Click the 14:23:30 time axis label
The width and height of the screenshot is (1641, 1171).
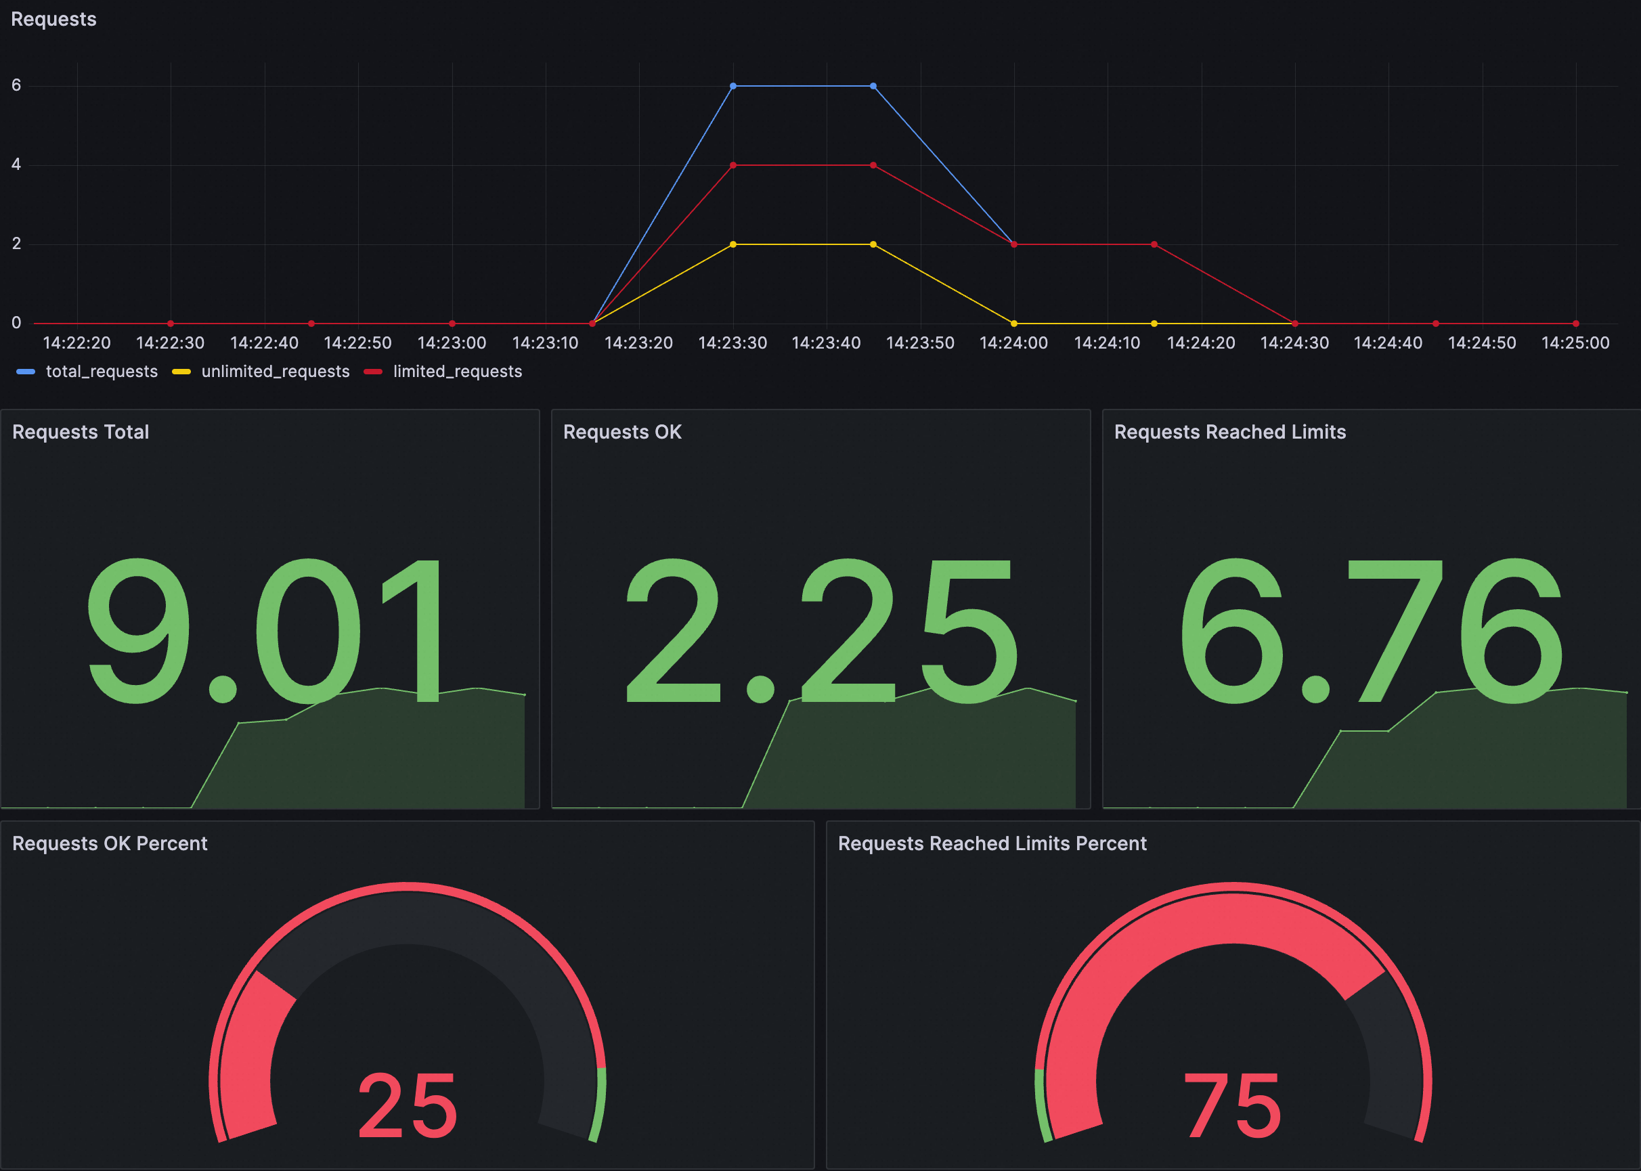(732, 343)
